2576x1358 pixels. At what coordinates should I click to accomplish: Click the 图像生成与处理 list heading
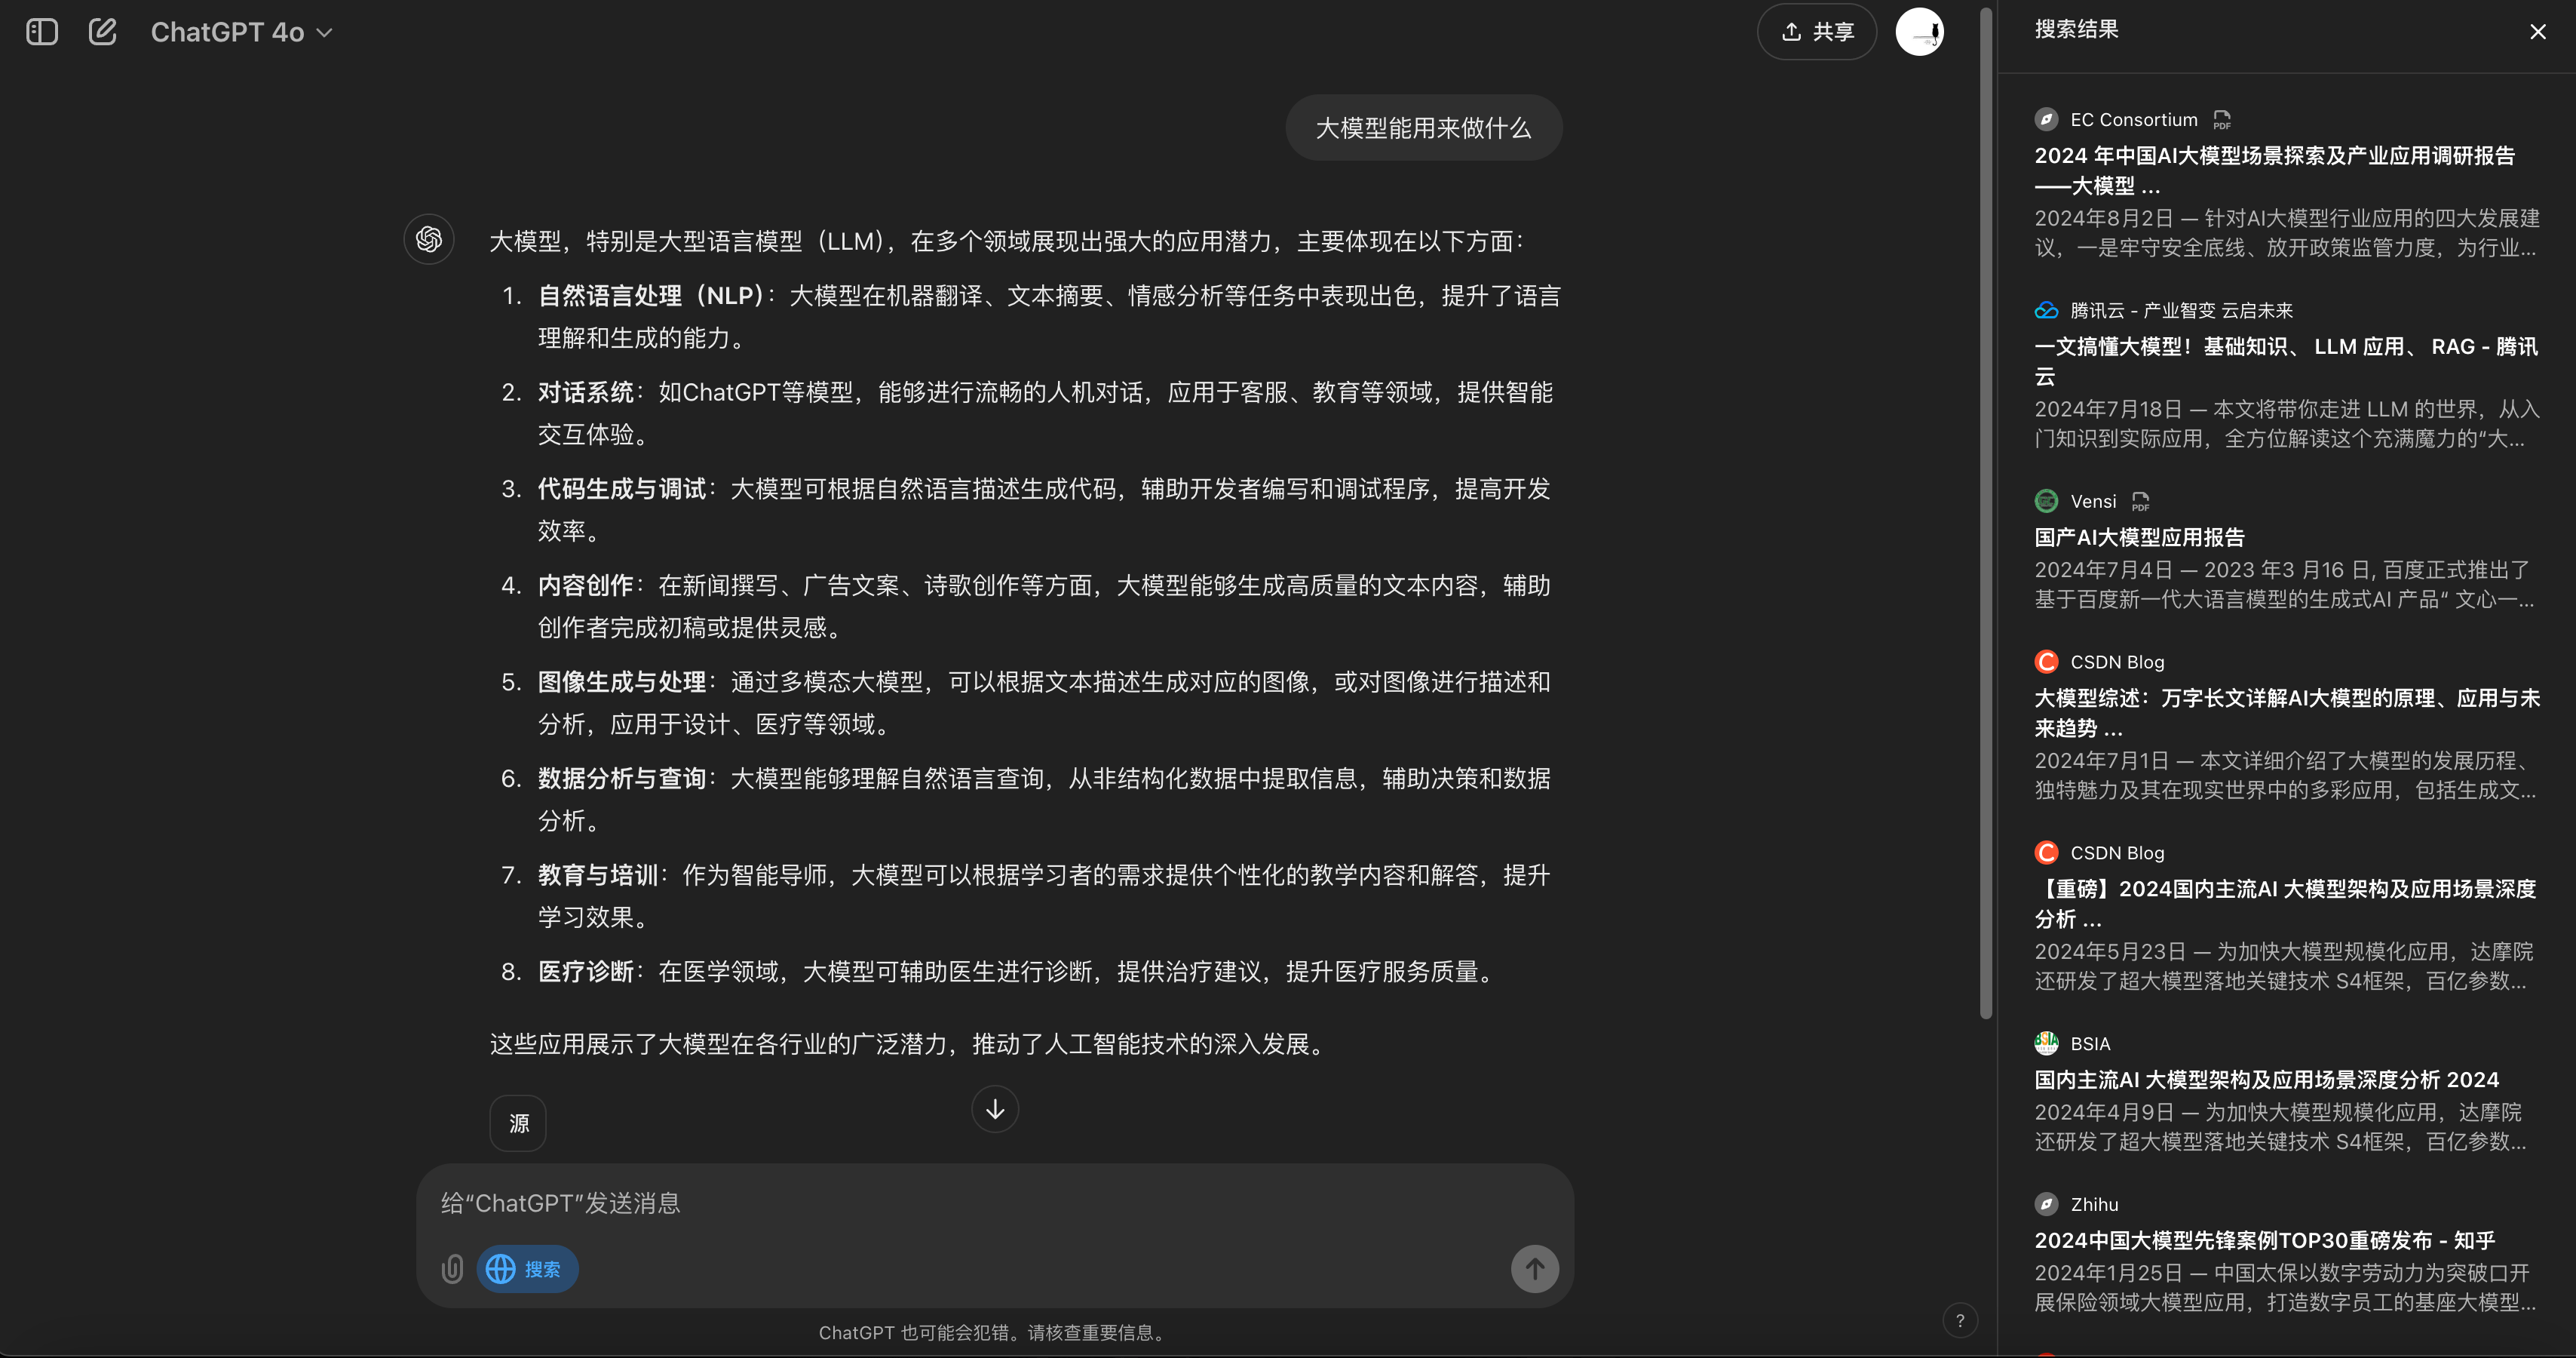(x=622, y=681)
